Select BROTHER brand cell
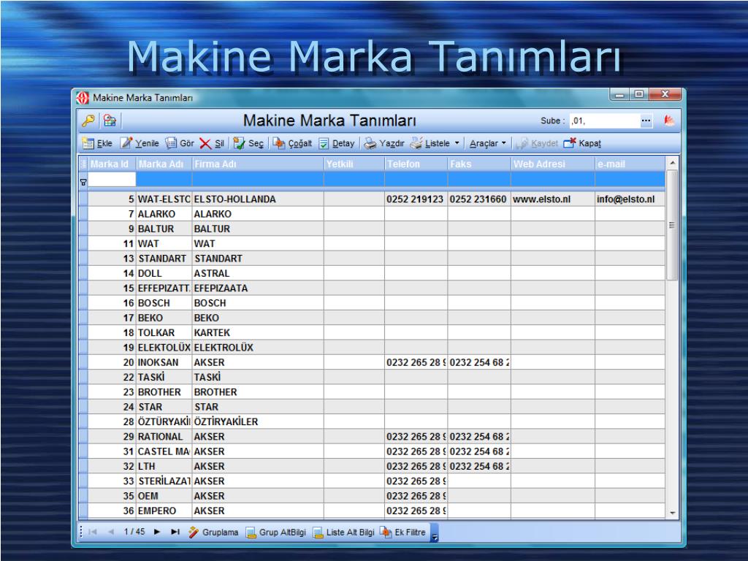This screenshot has width=748, height=561. pos(164,392)
